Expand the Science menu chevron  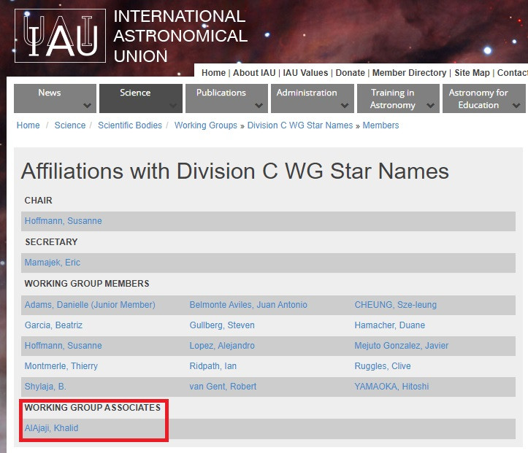(173, 106)
